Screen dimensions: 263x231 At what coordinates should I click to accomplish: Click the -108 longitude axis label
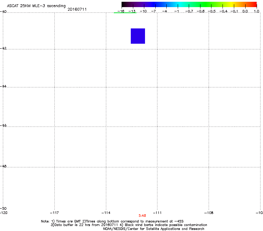tap(209, 213)
